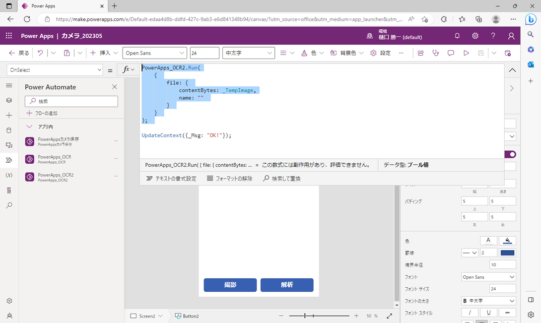Open the toolbar overflow ellipsis menu
The height and width of the screenshot is (323, 541).
pos(401,53)
